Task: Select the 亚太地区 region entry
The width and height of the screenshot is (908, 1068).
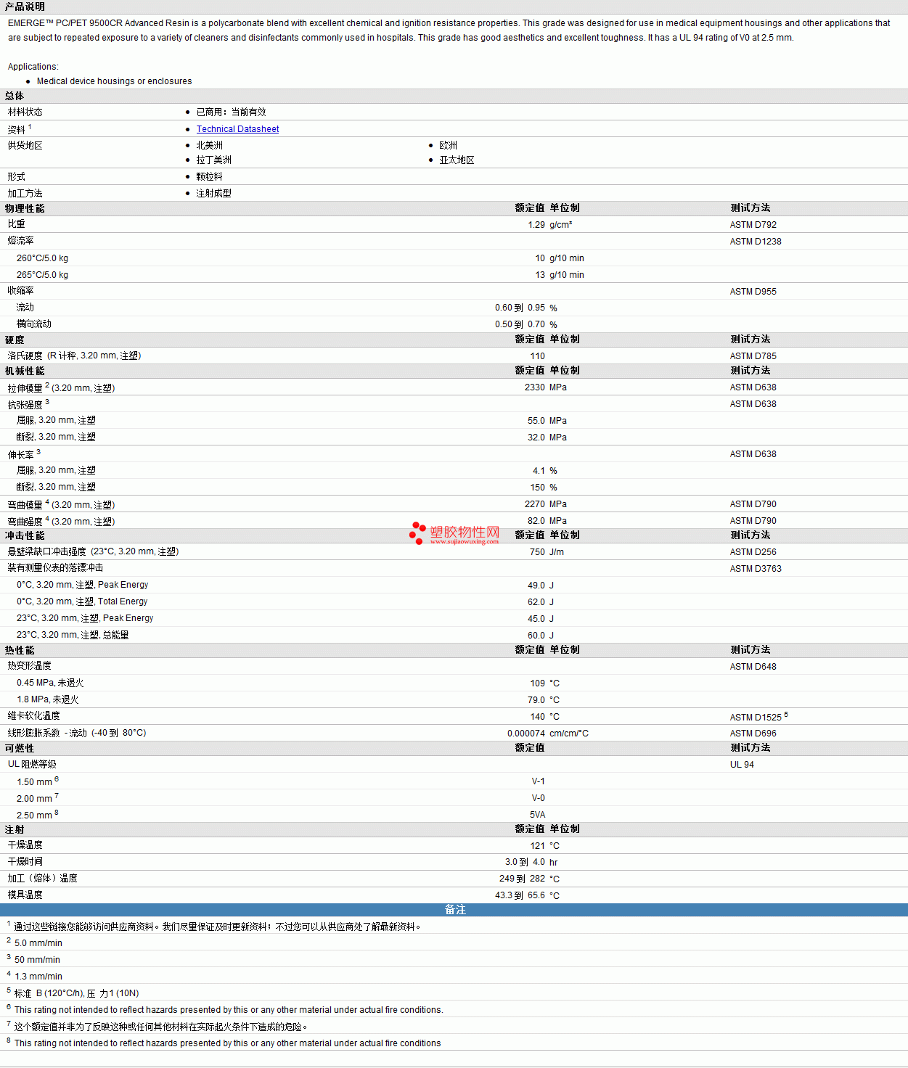Action: [457, 160]
